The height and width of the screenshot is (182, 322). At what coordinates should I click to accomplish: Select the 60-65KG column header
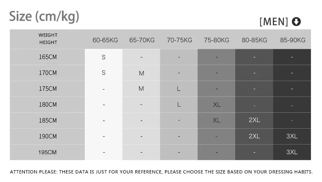pyautogui.click(x=105, y=40)
